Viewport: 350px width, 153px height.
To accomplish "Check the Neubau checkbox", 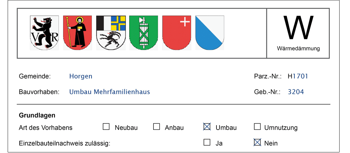I will pos(106,127).
